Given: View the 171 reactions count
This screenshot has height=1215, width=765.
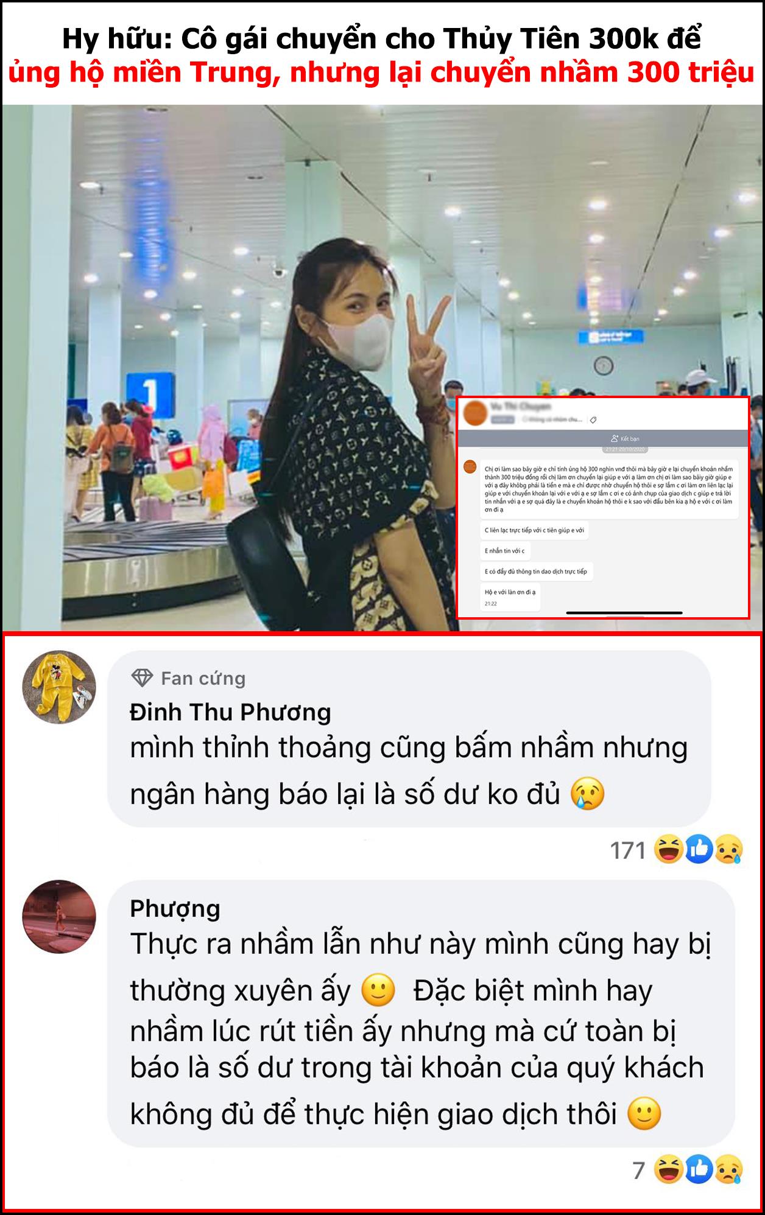Looking at the screenshot, I should pyautogui.click(x=627, y=850).
